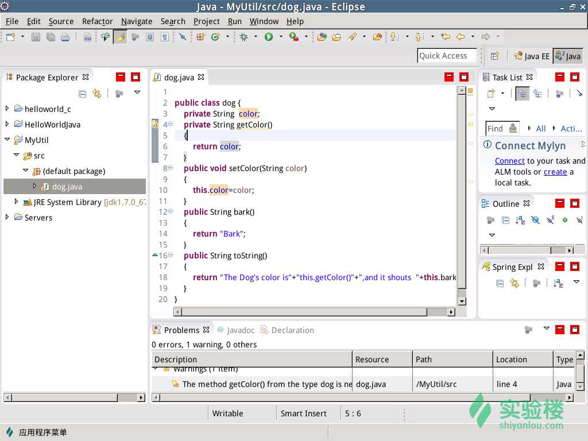Toggle Hide Non-Public Members green dot
Viewport: 588px width, 441px height.
click(x=565, y=220)
